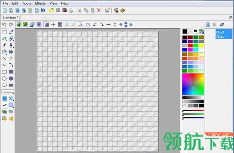Image resolution: width=234 pixels, height=153 pixels.
Task: Toggle the pixel grid display
Action: coord(47,24)
